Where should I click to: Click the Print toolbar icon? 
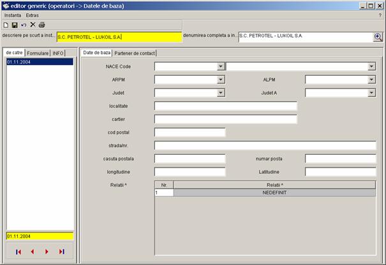[x=42, y=25]
